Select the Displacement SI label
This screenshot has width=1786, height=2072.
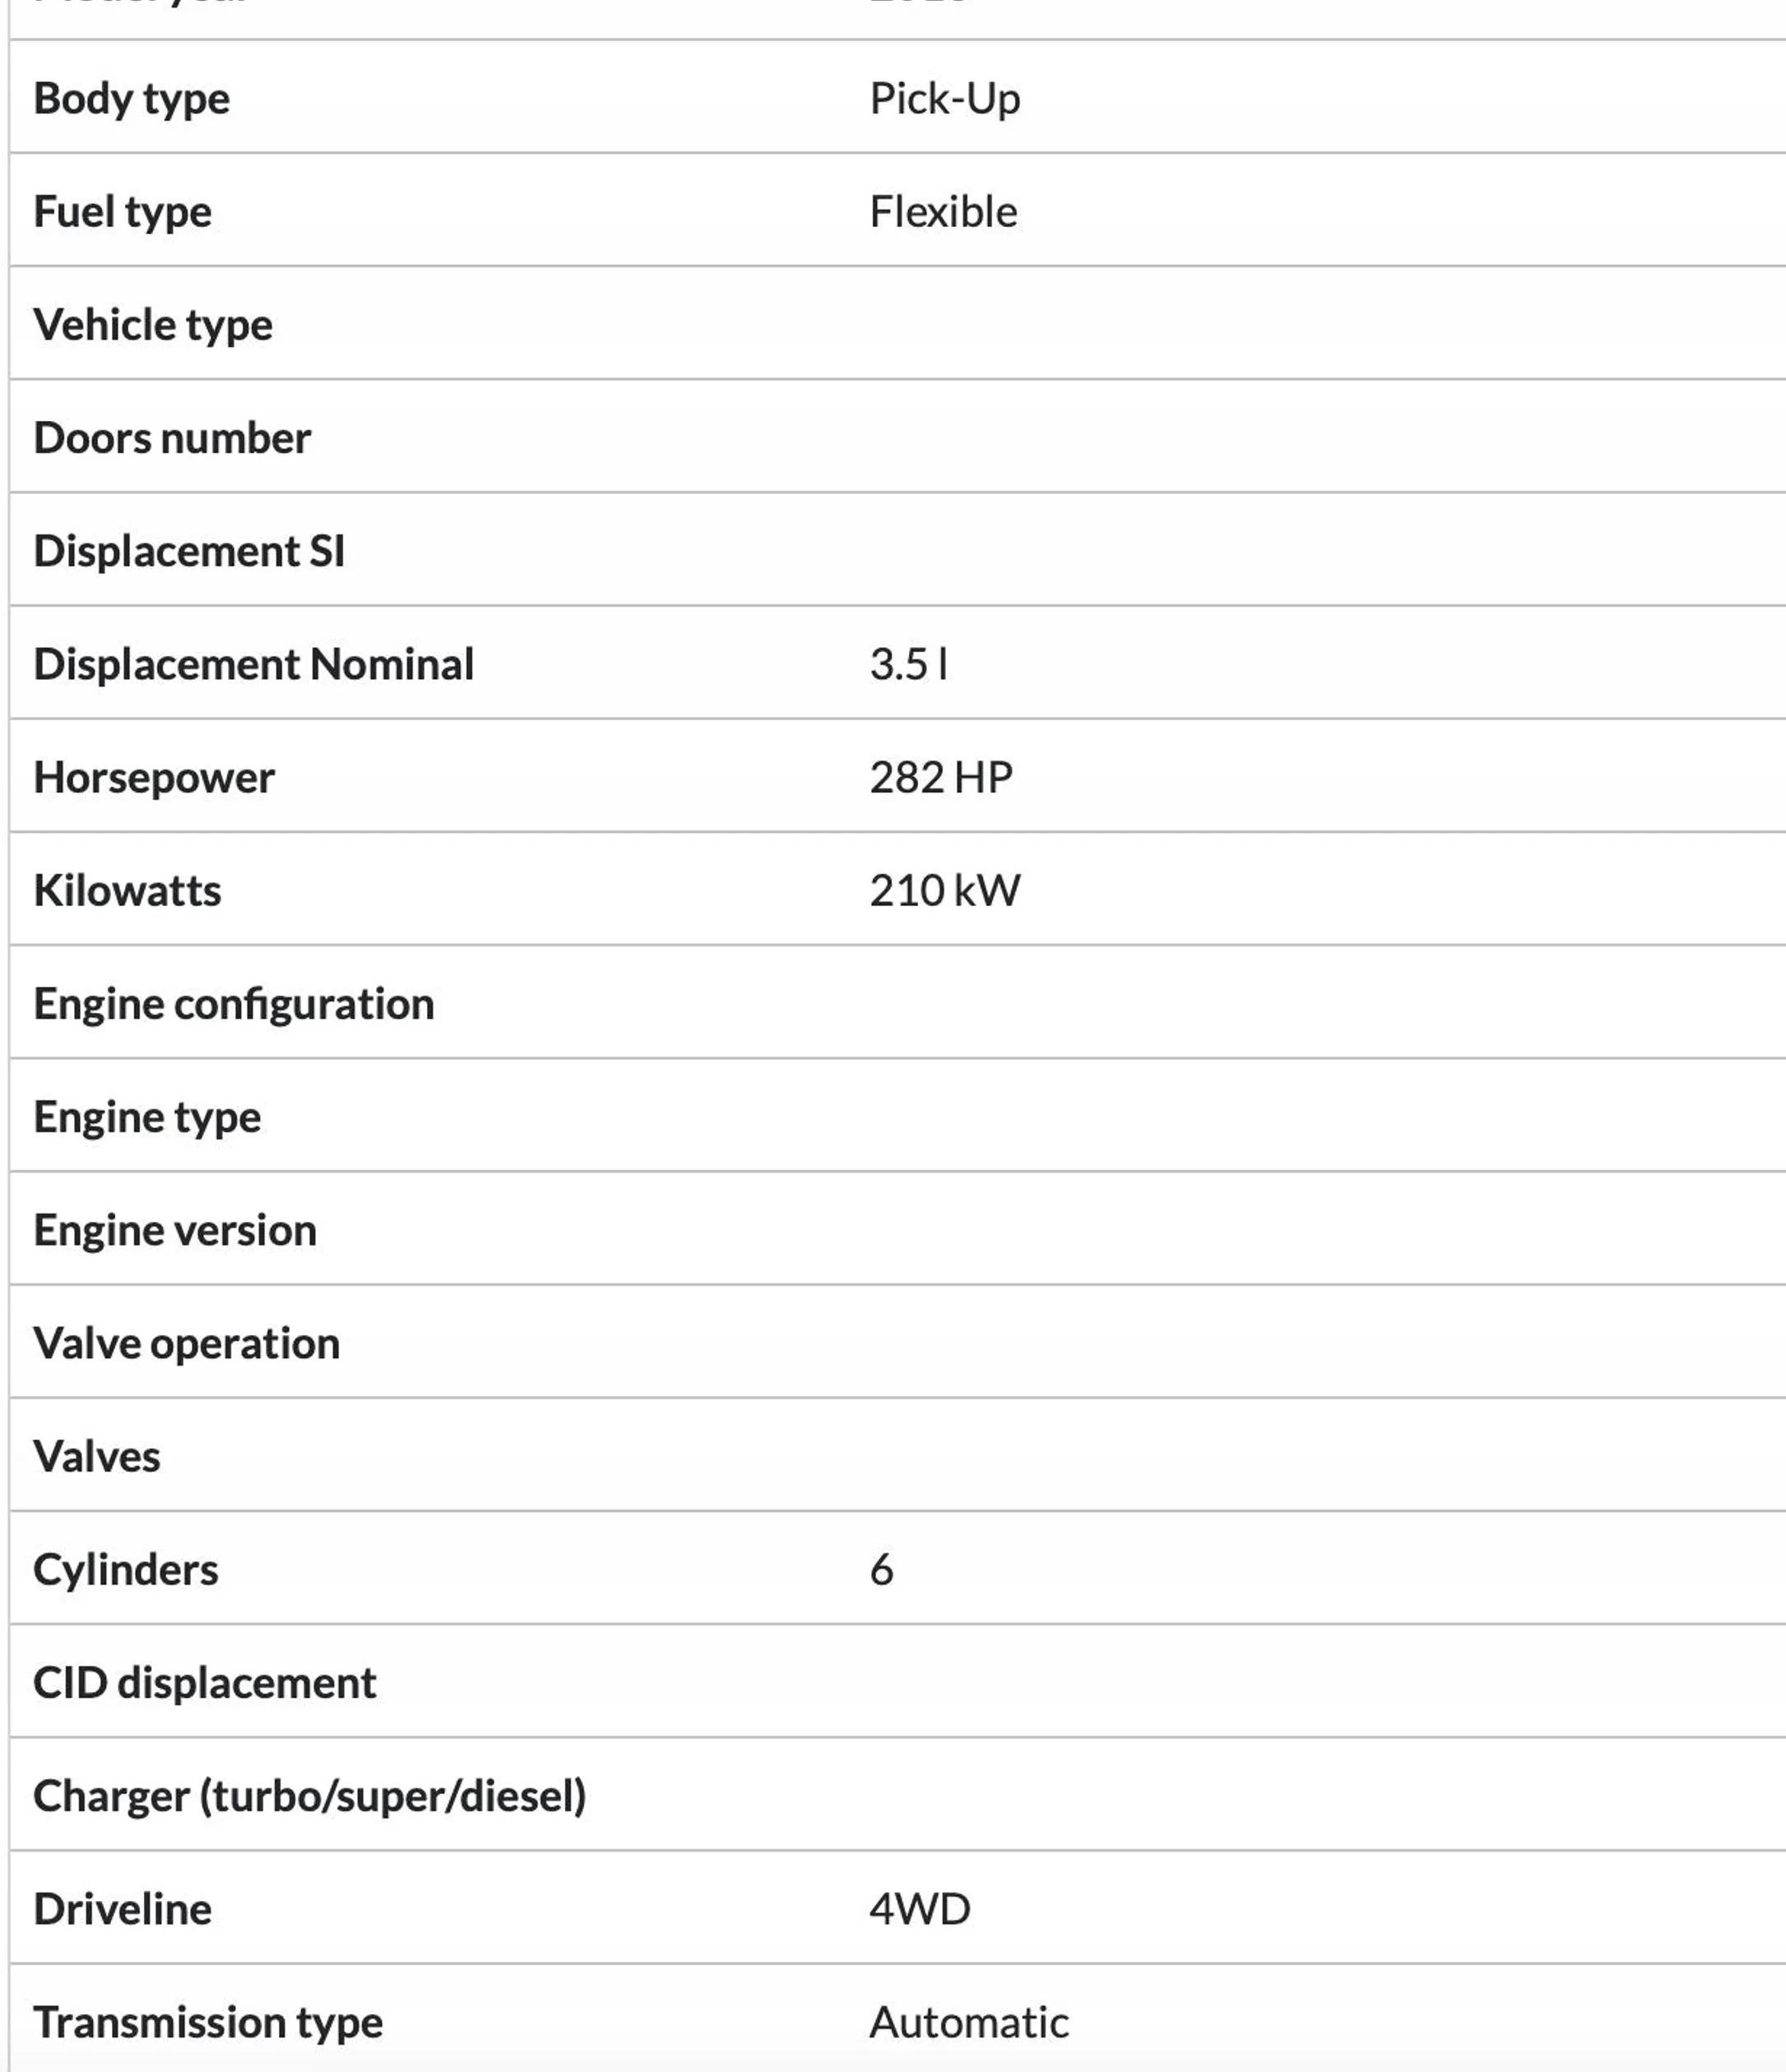[x=189, y=550]
